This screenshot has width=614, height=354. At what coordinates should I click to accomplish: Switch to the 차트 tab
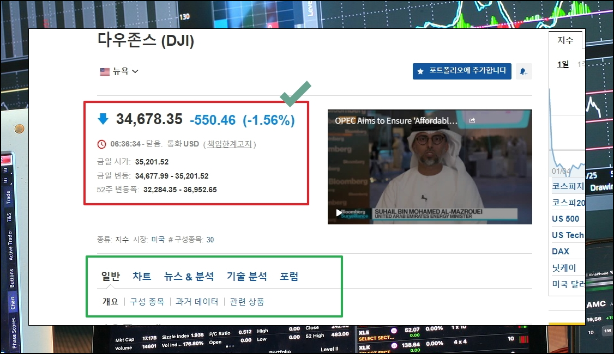tap(142, 276)
